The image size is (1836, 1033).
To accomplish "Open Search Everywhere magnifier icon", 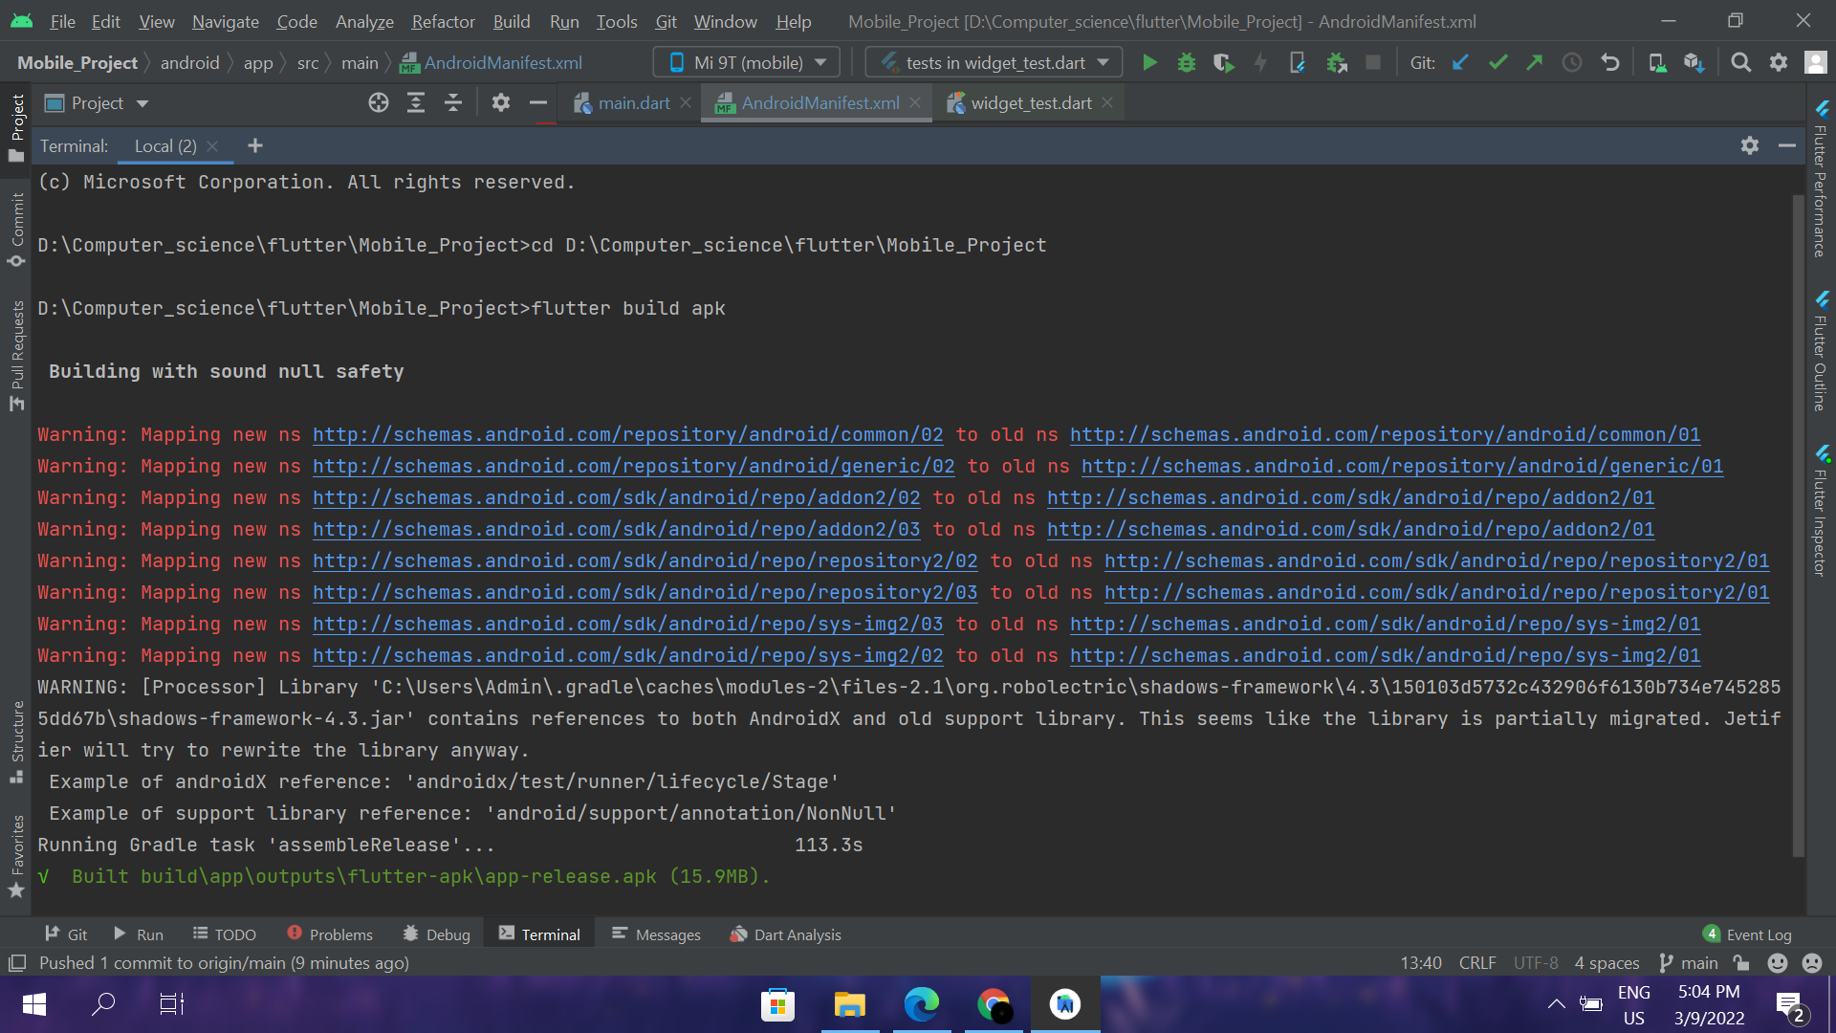I will coord(1741,63).
